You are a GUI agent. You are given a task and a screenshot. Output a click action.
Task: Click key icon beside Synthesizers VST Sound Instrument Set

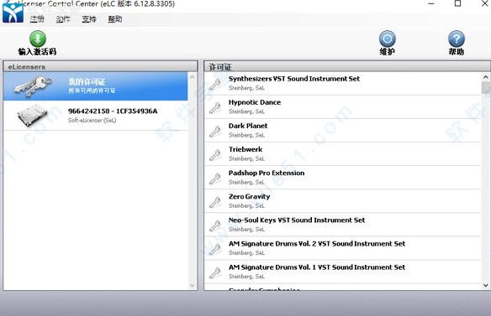(x=215, y=84)
